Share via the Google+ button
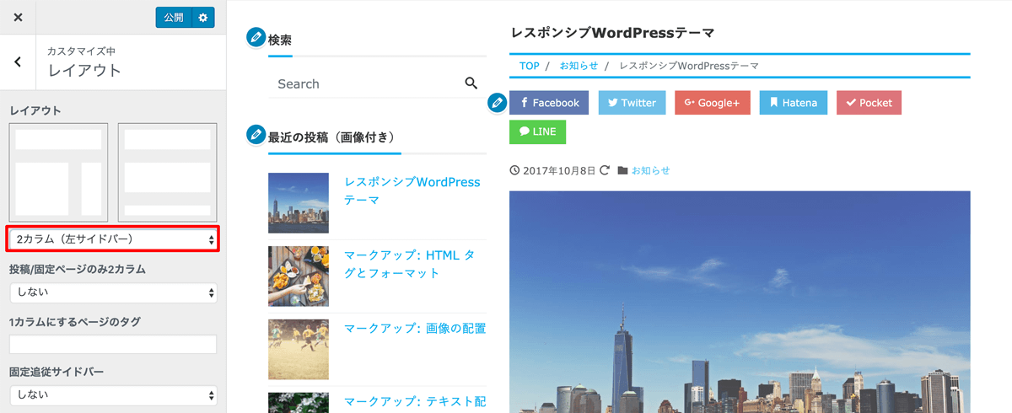Viewport: 1012px width, 413px height. (713, 103)
